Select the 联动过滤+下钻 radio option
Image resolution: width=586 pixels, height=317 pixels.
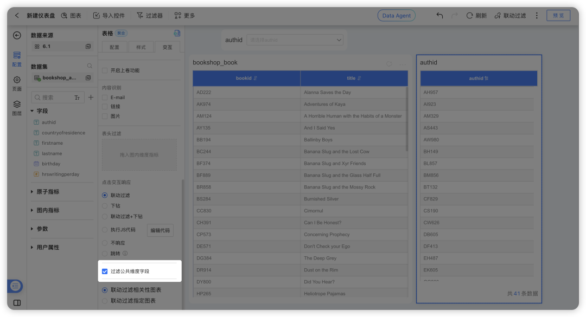point(105,216)
